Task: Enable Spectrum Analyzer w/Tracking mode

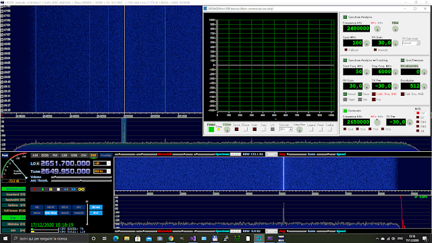Action: coord(345,60)
